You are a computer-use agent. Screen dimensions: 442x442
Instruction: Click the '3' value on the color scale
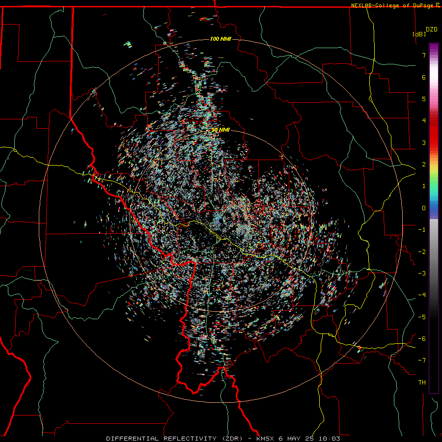click(x=424, y=142)
